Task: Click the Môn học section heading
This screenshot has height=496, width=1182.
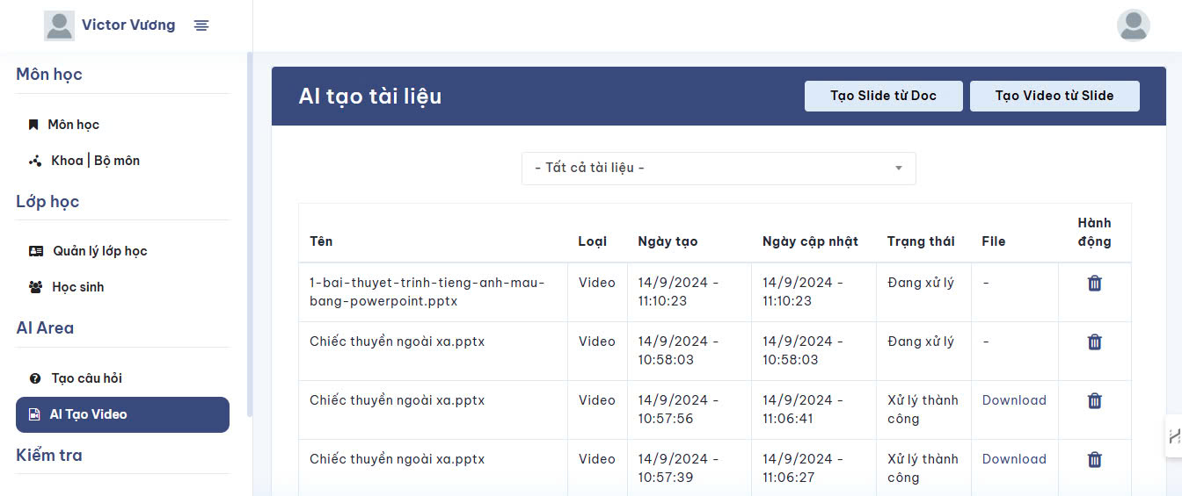Action: (x=49, y=75)
